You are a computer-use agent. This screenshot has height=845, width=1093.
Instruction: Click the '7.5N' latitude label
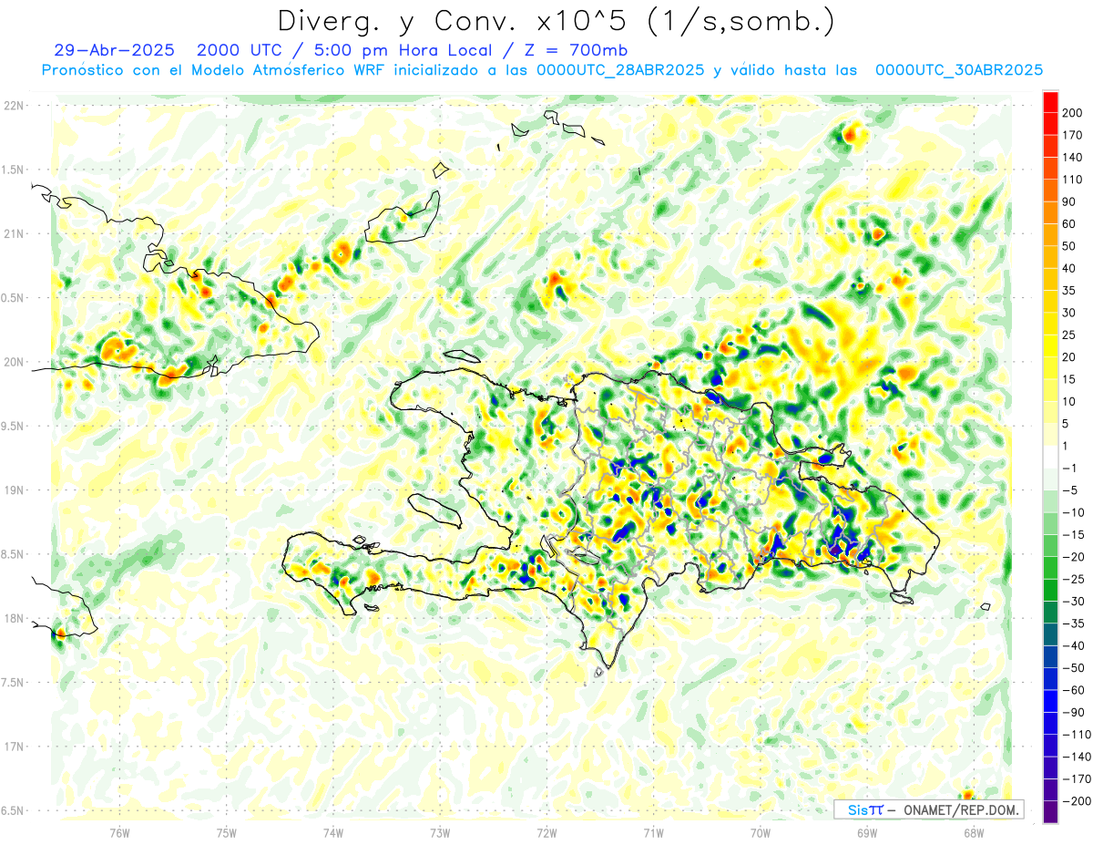click(14, 682)
